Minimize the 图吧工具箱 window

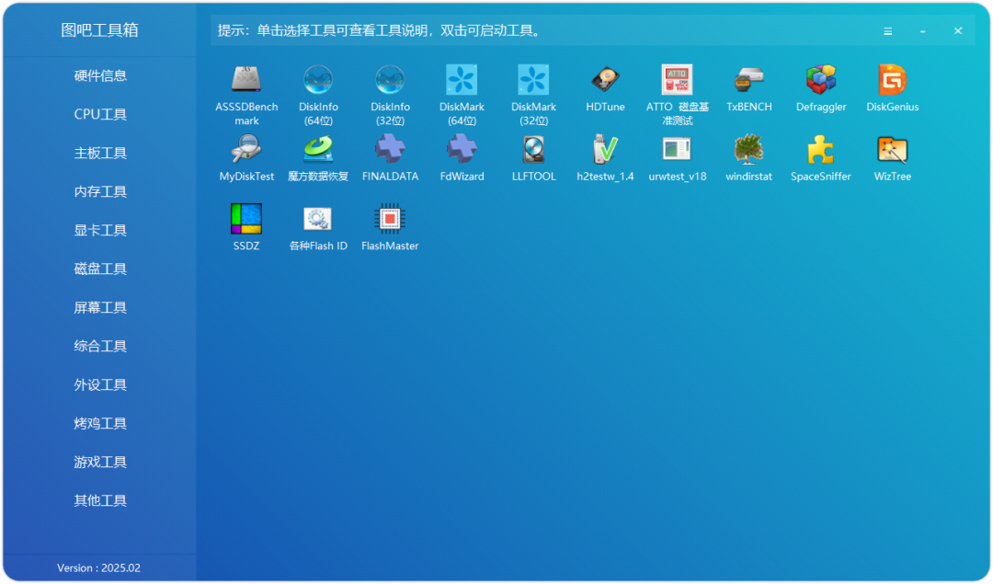pyautogui.click(x=923, y=31)
